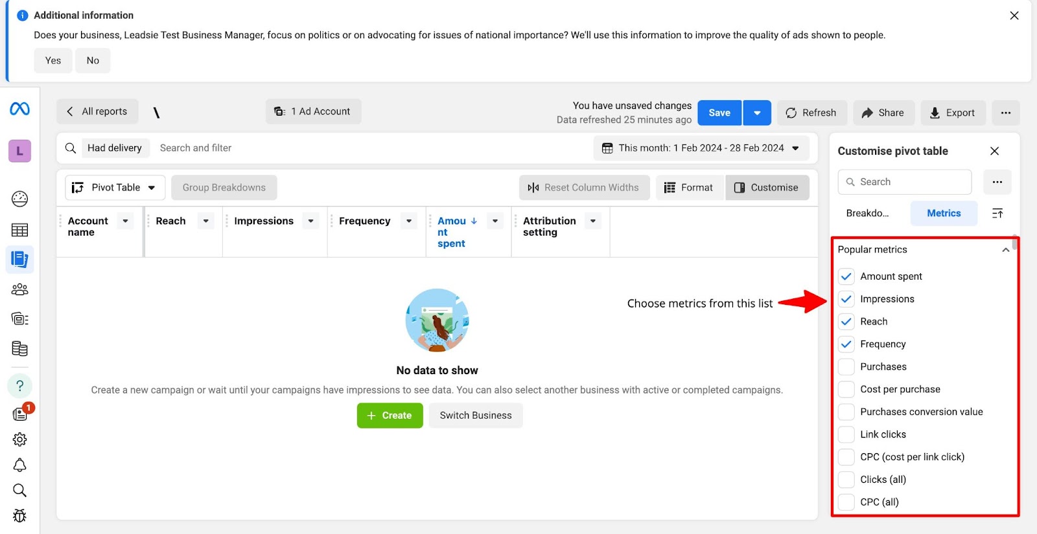Viewport: 1037px width, 534px height.
Task: Open the three-dot menu beside metrics search
Action: point(997,182)
